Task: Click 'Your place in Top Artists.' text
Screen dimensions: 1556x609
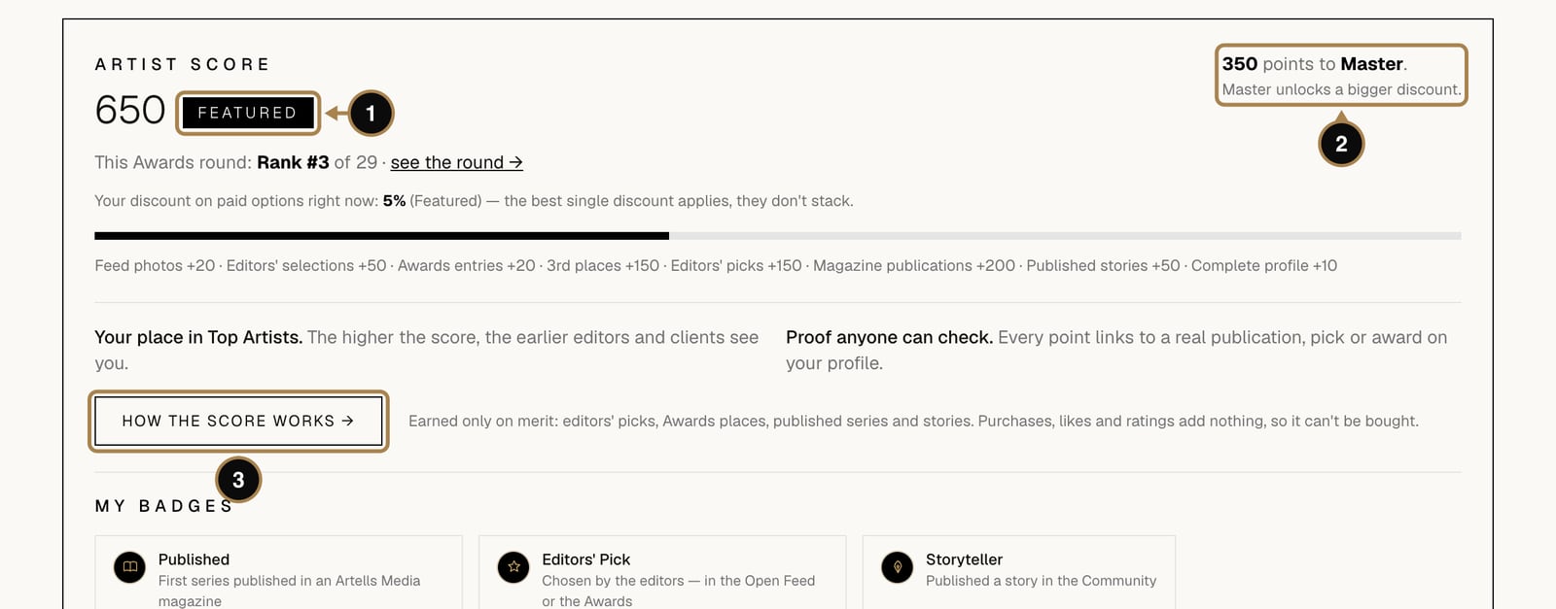Action: (x=198, y=337)
